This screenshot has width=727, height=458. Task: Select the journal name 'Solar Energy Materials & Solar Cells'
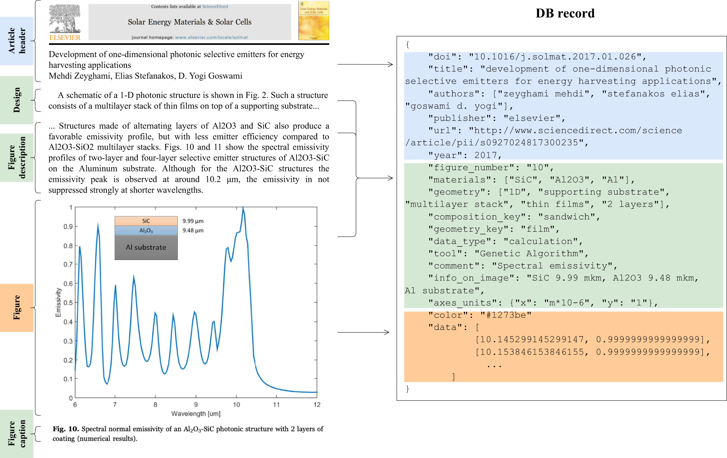coord(190,22)
